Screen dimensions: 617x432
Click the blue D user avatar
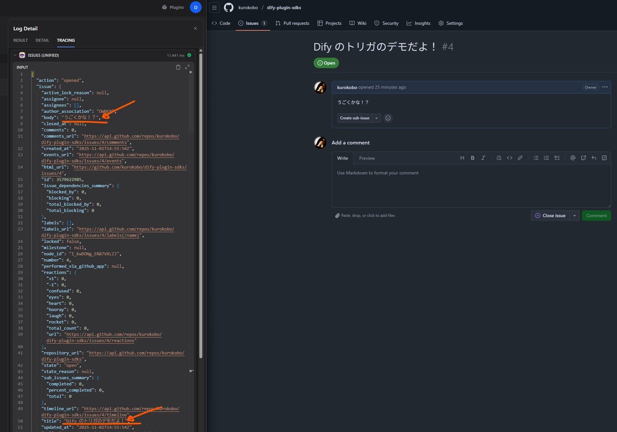[195, 7]
